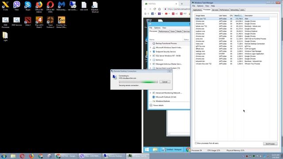
Task: Select the Dota 2 desktop icon
Action: 28,22
